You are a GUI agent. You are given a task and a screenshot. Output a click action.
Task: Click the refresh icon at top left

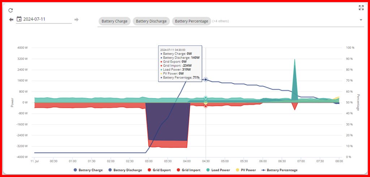(x=11, y=10)
